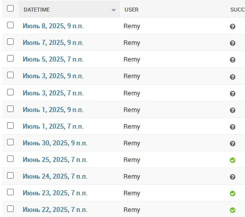
Task: Click green success icon for Июнь 23 row
Action: [232, 193]
